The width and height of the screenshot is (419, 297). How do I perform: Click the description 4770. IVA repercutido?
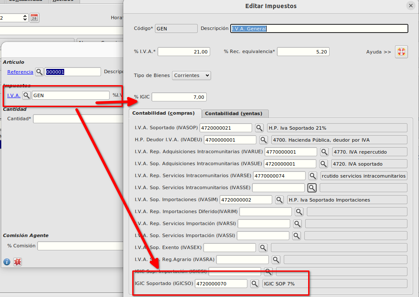(x=370, y=151)
